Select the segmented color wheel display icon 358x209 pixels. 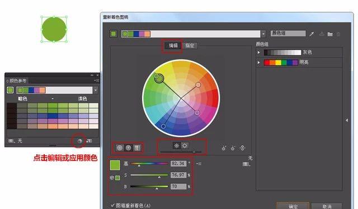pyautogui.click(x=129, y=148)
